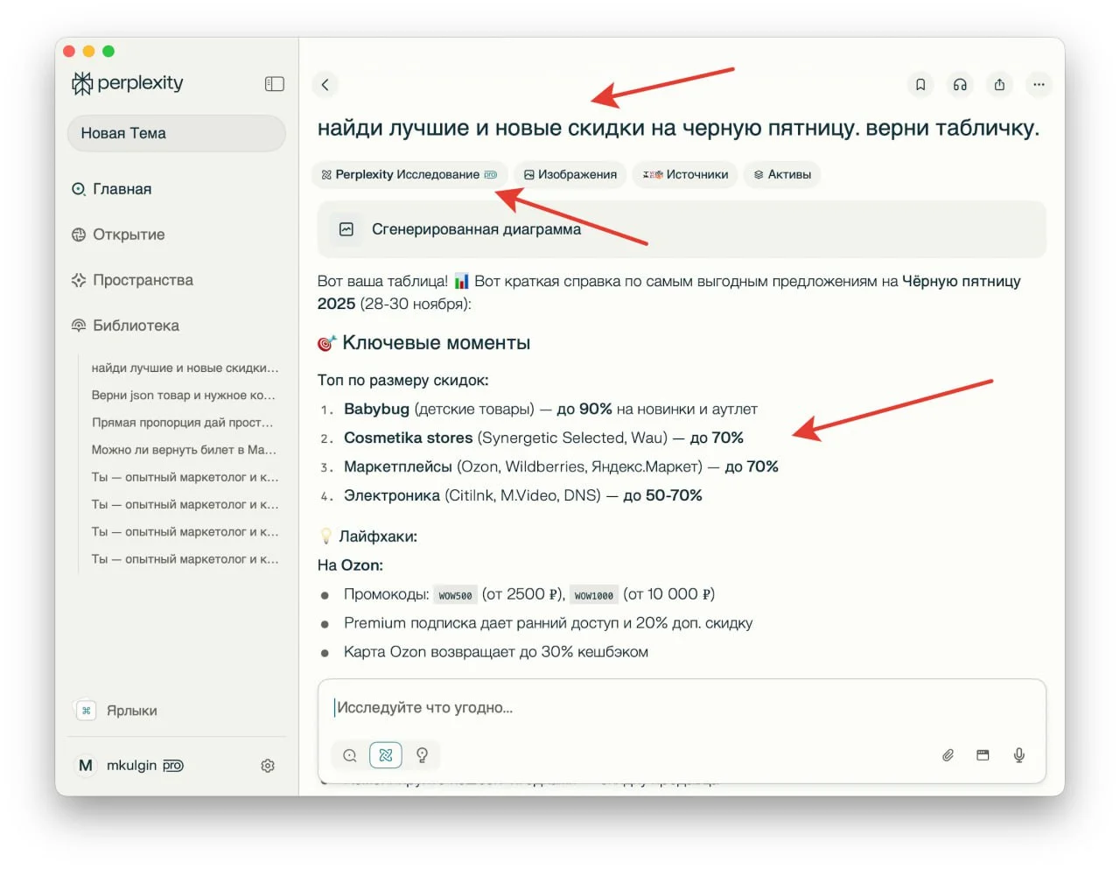Open Библиотека in the sidebar
This screenshot has height=869, width=1120.
pyautogui.click(x=136, y=326)
